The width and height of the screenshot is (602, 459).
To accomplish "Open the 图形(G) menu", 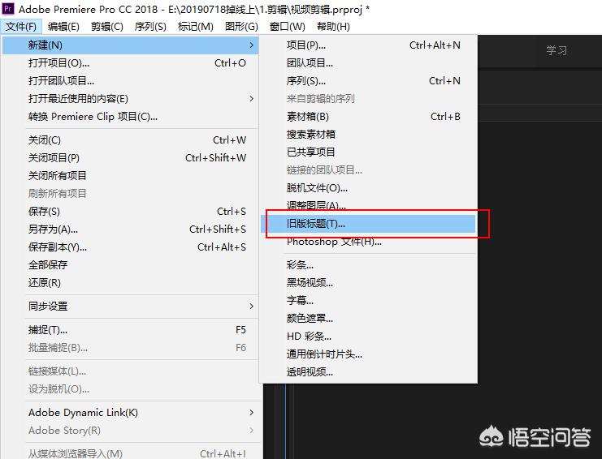I will coord(241,27).
